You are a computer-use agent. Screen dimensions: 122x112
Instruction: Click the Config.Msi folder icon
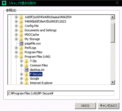21,26
